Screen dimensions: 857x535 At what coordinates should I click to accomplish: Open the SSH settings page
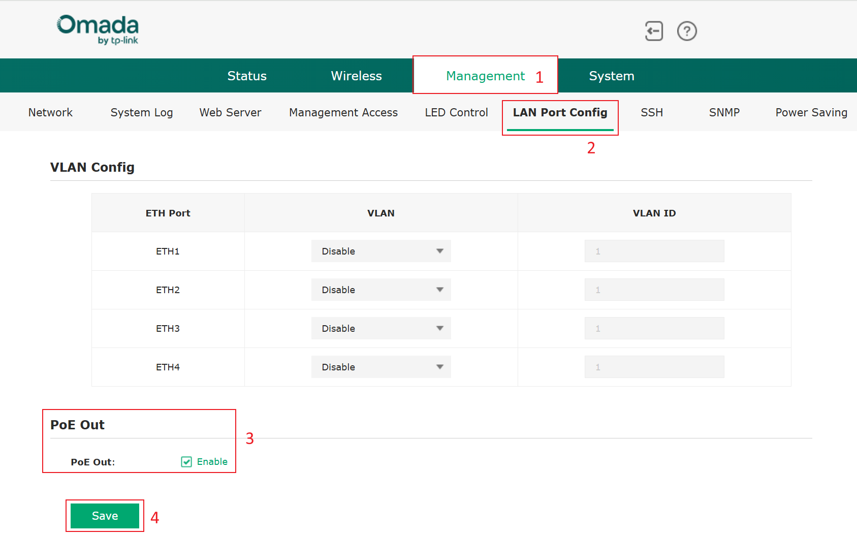pyautogui.click(x=652, y=112)
